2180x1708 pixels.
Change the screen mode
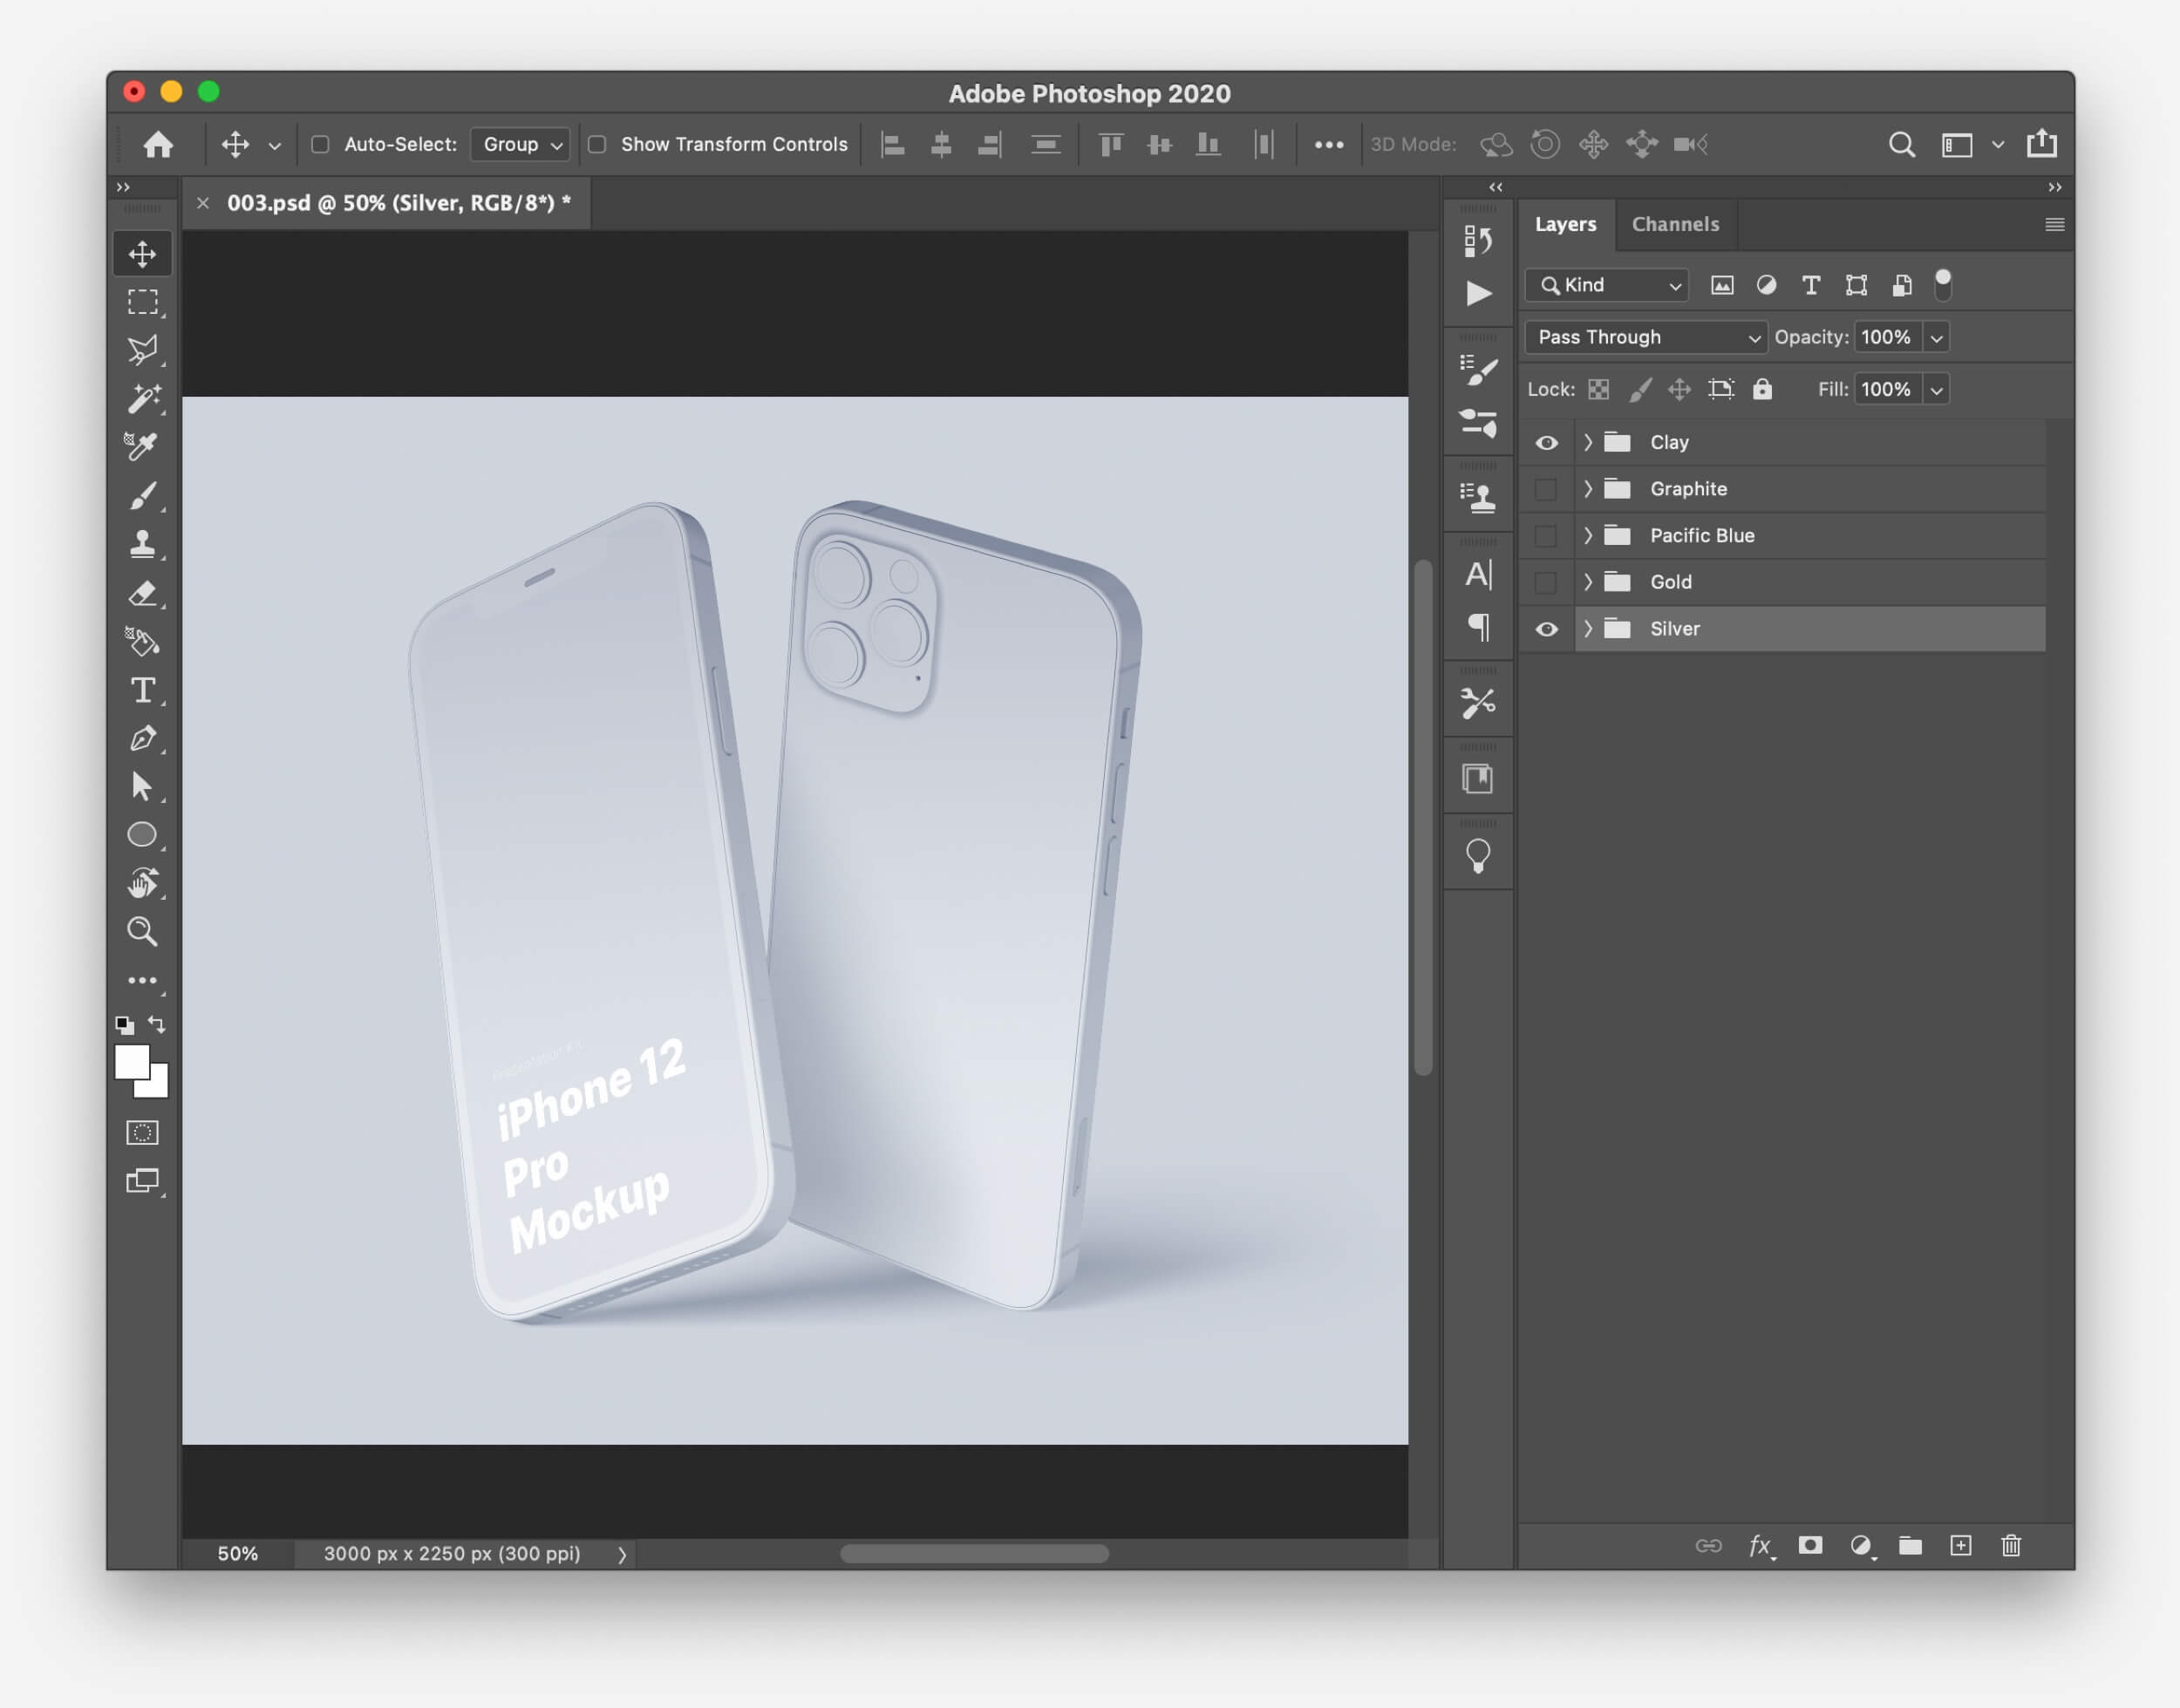coord(142,1181)
